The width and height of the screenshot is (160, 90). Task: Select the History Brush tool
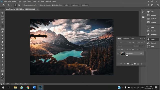click(2, 45)
